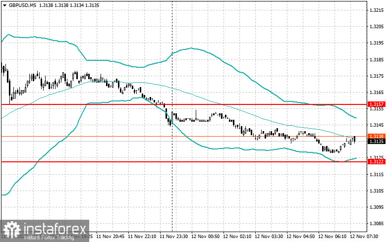The width and height of the screenshot is (387, 242).
Task: Click the 1.3175 price scale value
Action: click(377, 76)
